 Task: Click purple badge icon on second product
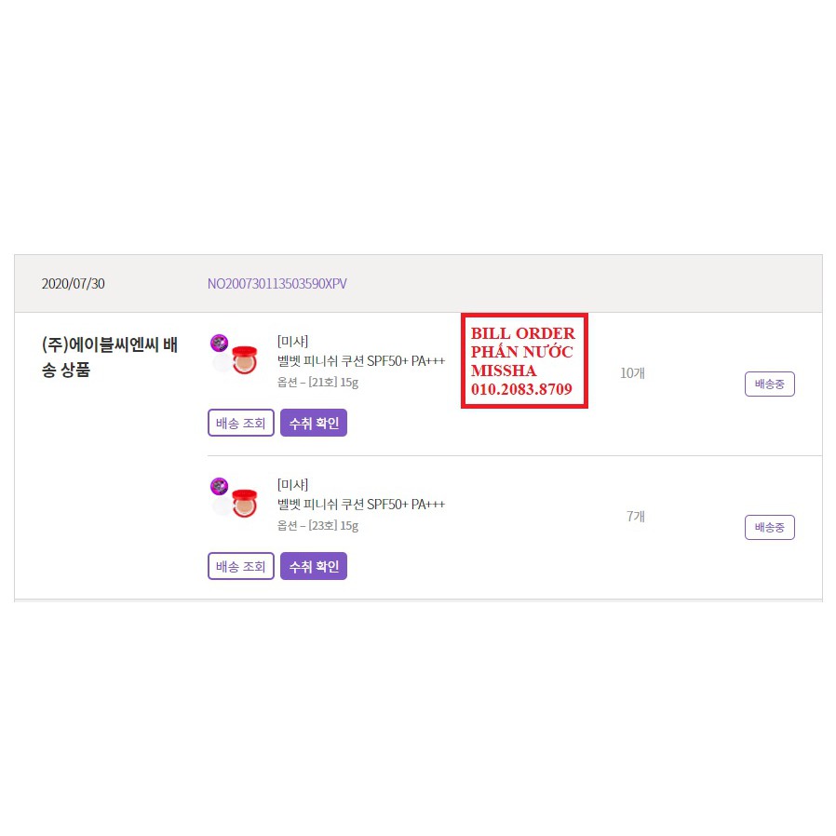point(219,486)
